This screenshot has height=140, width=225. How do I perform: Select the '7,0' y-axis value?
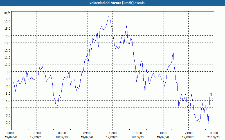click(8, 86)
